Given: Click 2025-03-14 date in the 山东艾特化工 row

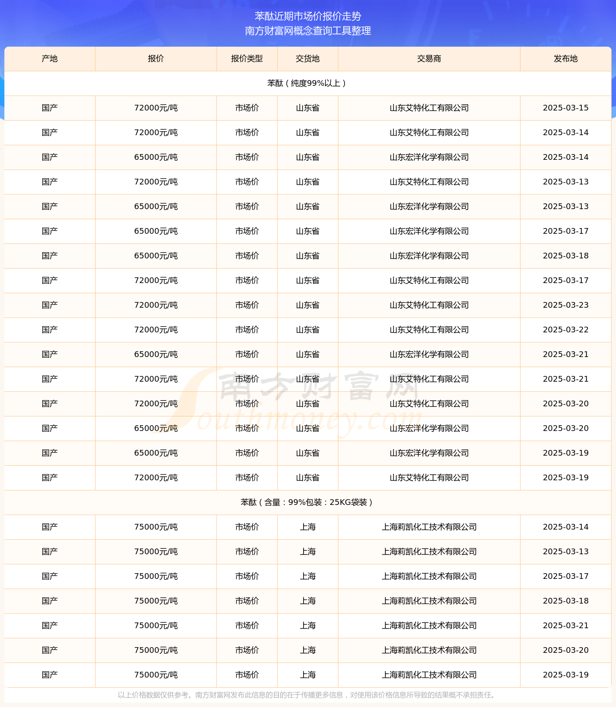Looking at the screenshot, I should (565, 133).
